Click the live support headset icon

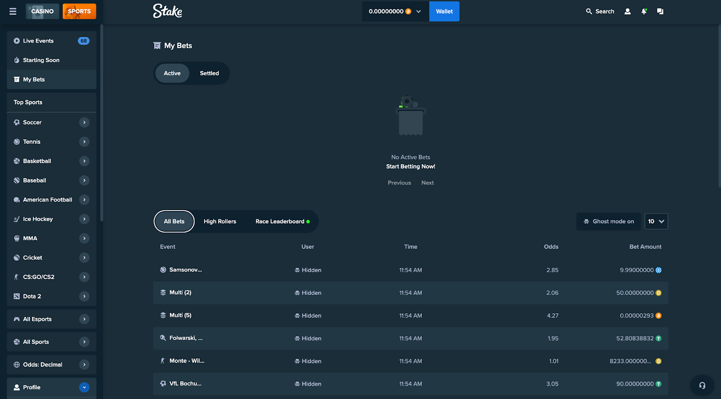click(702, 385)
